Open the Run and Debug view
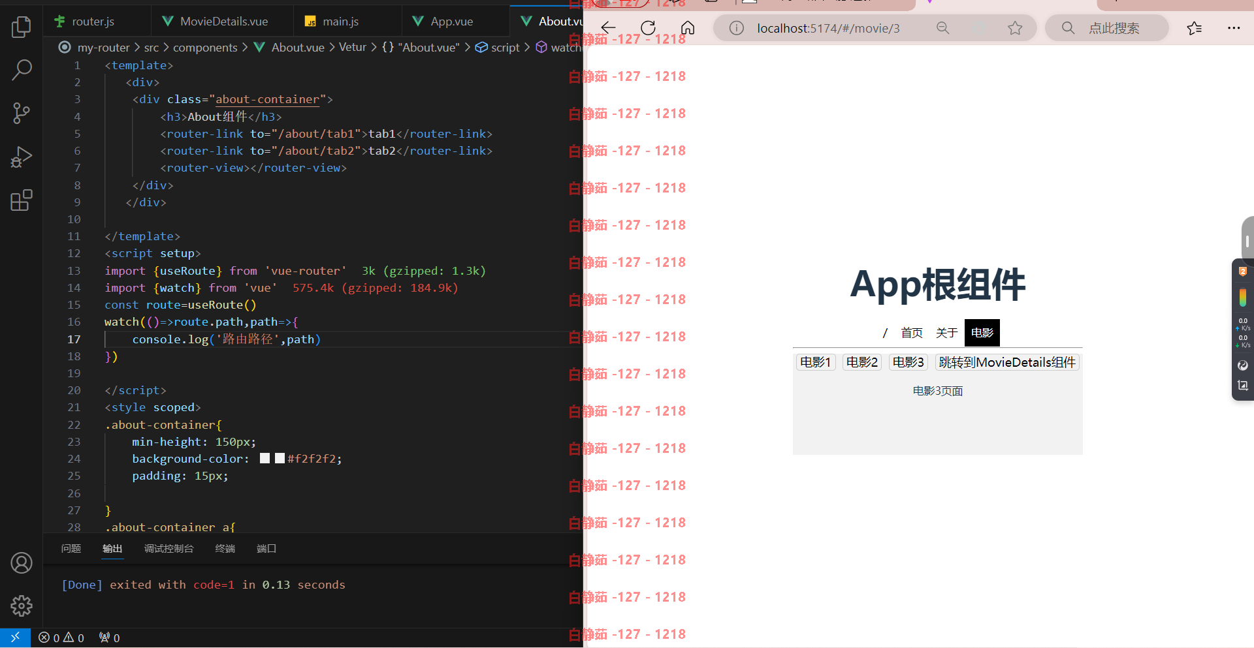The image size is (1254, 648). [x=22, y=157]
